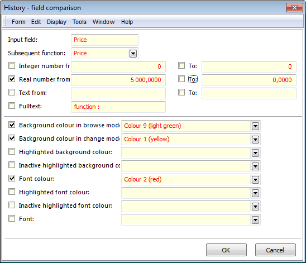306x263 pixels.
Task: Open the change mode background colour dropdown arrow
Action: pos(255,140)
